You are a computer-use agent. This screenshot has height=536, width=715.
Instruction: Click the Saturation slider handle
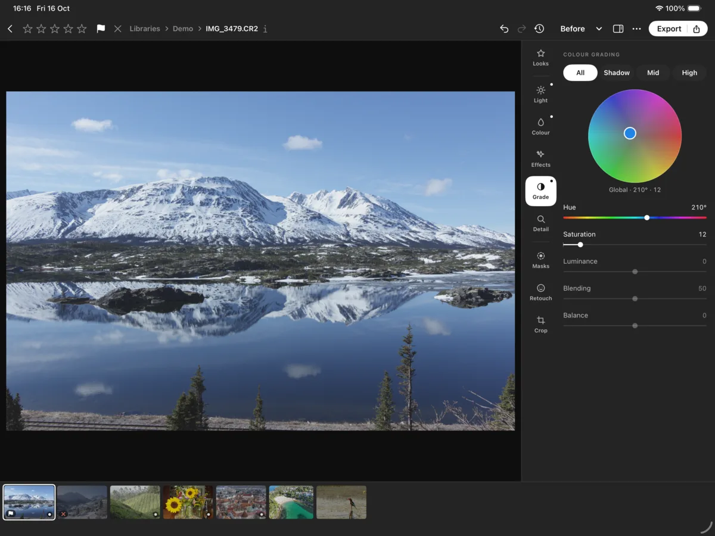580,245
